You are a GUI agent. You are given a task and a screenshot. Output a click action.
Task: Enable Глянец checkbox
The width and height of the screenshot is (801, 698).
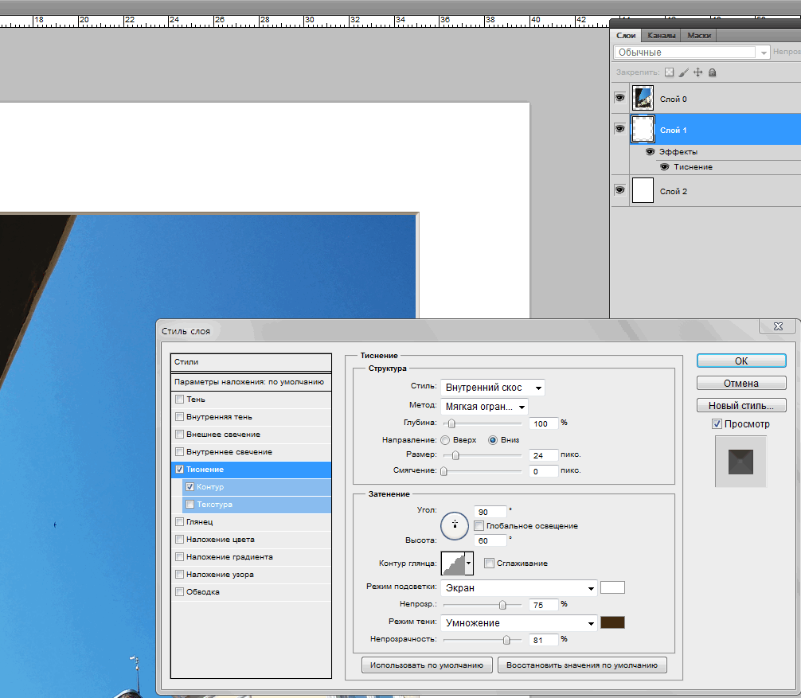point(179,522)
